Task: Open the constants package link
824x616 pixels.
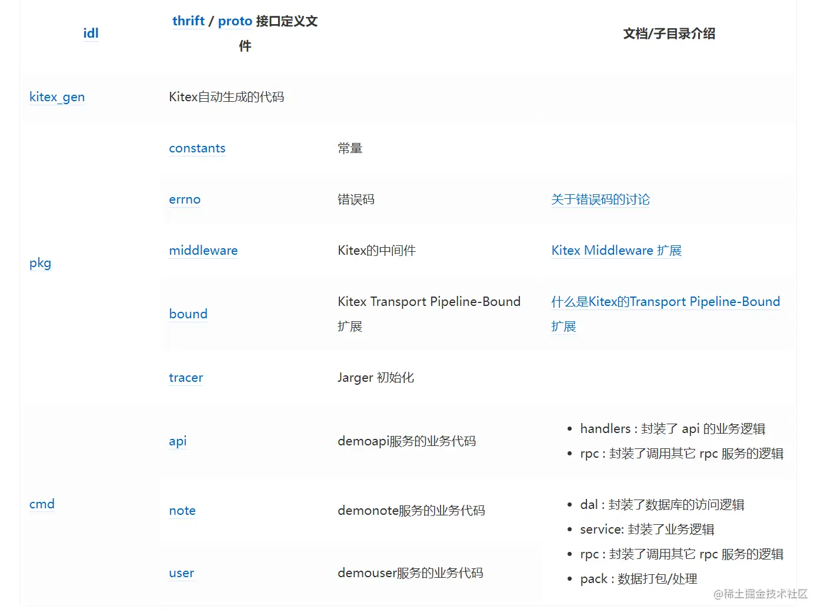Action: coord(197,148)
